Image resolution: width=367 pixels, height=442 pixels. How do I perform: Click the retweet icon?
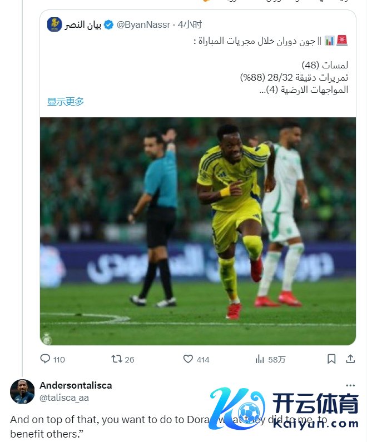116,359
